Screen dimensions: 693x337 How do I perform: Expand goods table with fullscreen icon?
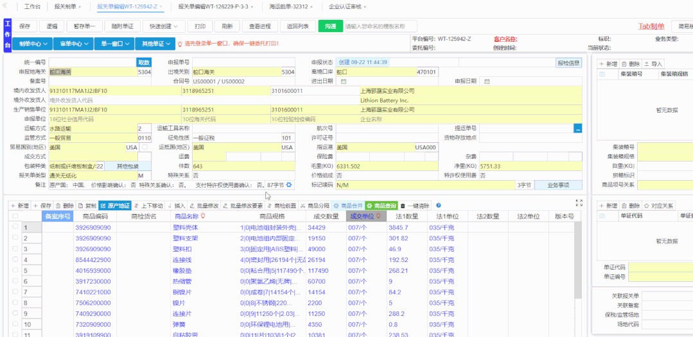(x=579, y=203)
